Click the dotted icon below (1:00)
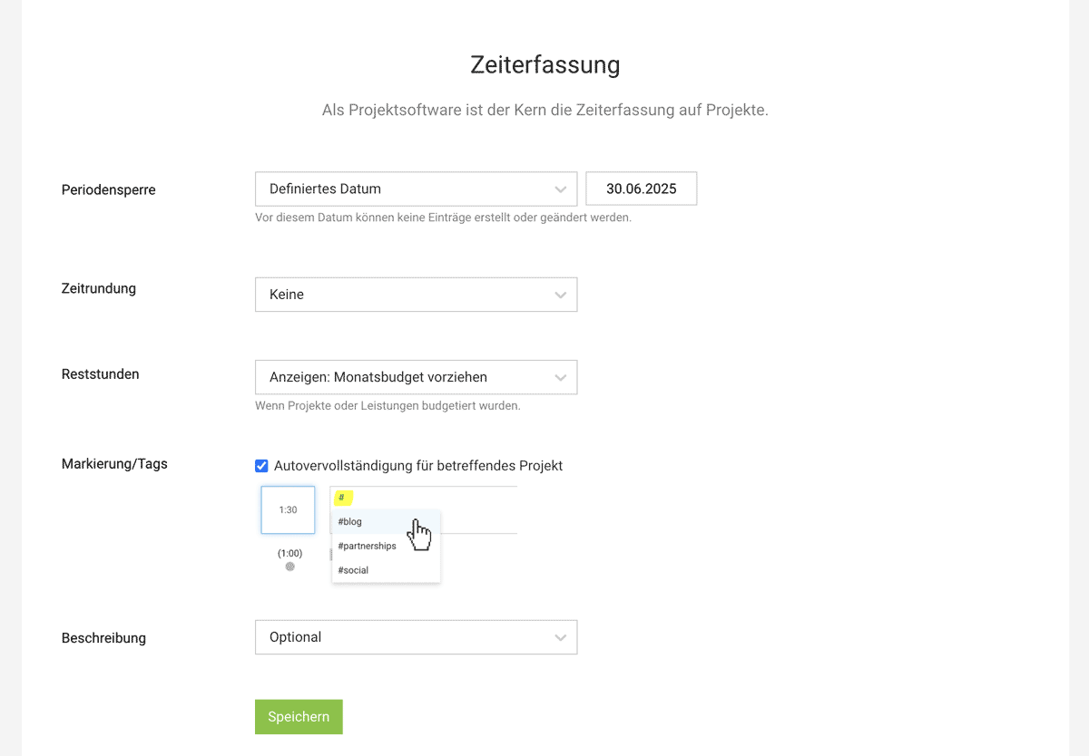Screen dimensions: 1089x756 point(288,566)
